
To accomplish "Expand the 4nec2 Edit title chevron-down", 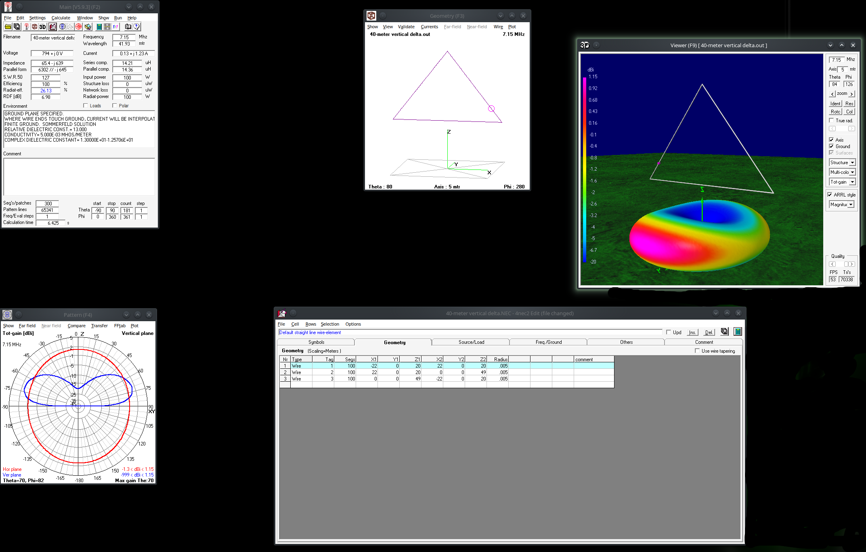I will (x=716, y=313).
